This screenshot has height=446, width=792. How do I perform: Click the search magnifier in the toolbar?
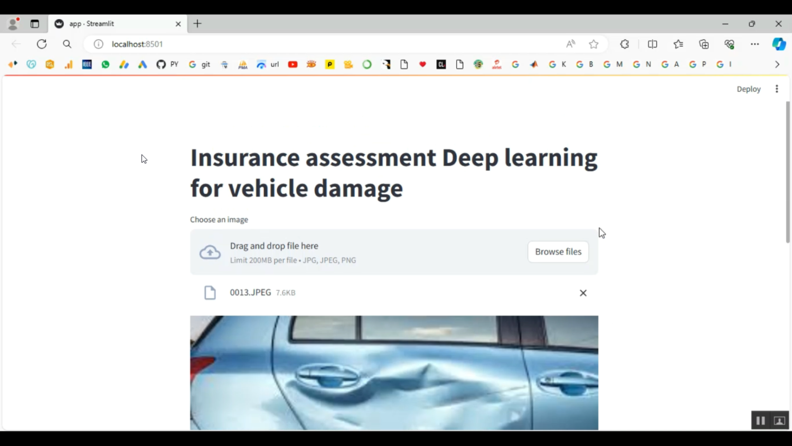pos(67,44)
